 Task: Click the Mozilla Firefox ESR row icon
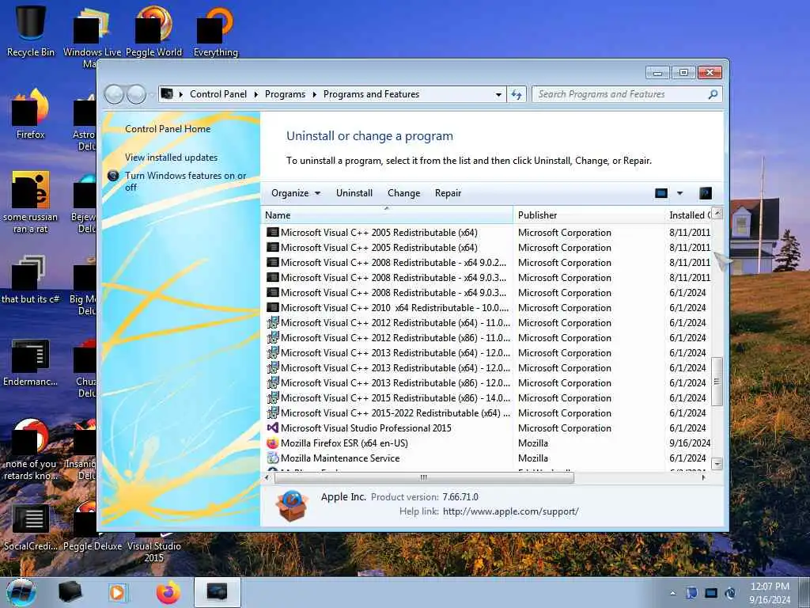[x=272, y=443]
